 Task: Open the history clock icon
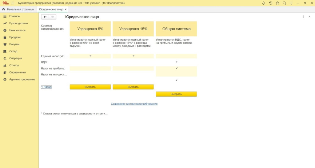[270, 3]
